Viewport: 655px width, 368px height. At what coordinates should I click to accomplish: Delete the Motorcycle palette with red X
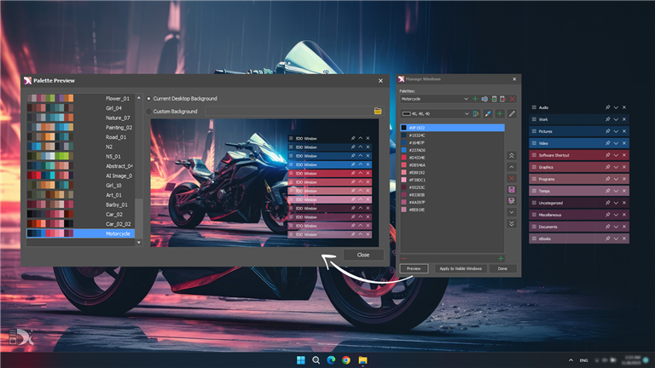512,99
